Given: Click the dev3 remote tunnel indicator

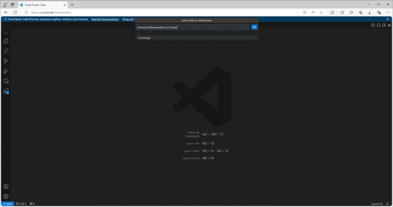Looking at the screenshot, I should (8, 204).
